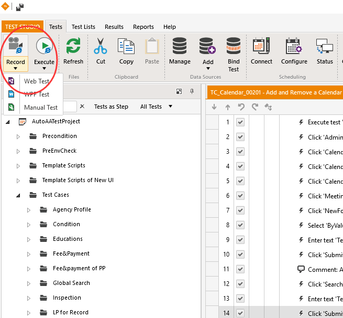Select the Global Search folder
343x318 pixels.
71,283
